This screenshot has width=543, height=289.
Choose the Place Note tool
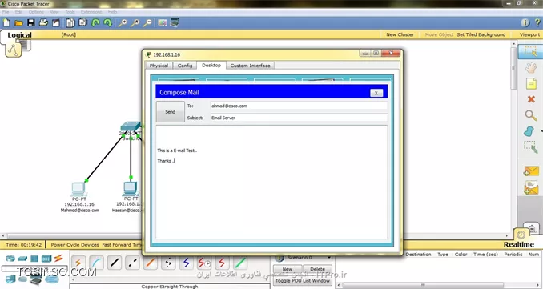pos(531,83)
